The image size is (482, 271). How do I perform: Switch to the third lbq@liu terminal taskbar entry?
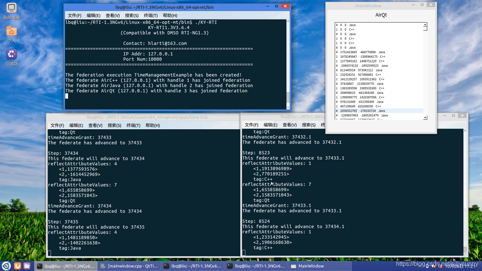pos(256,266)
